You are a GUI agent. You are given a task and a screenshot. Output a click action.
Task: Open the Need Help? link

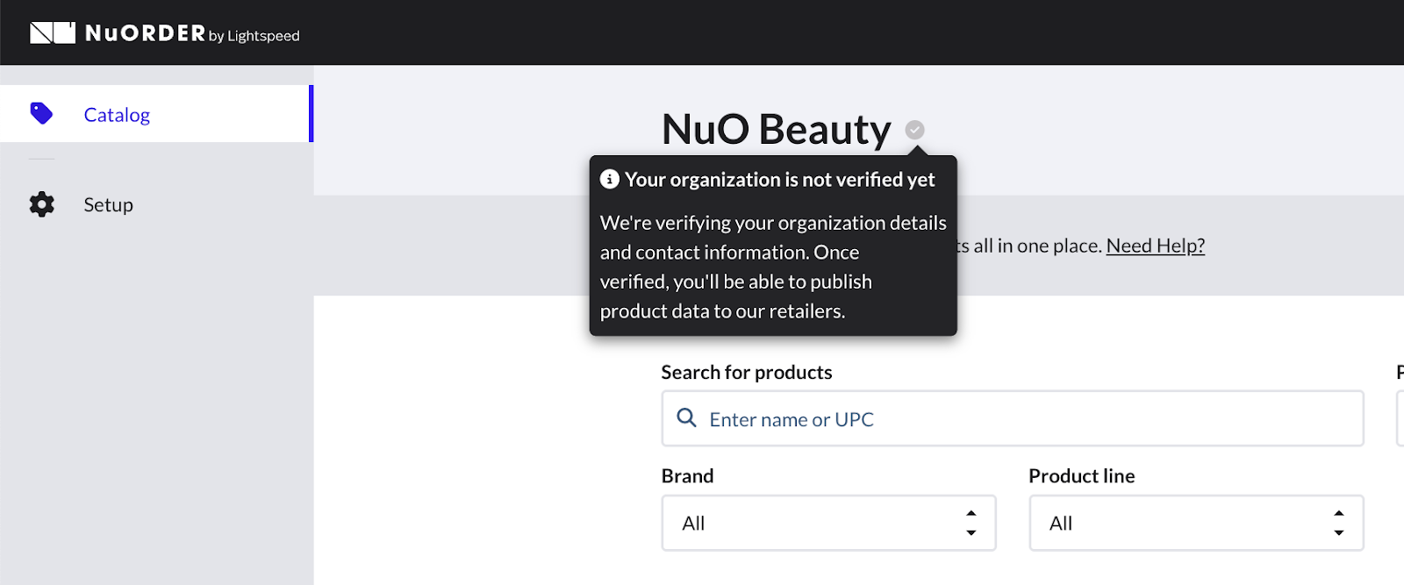point(1155,246)
